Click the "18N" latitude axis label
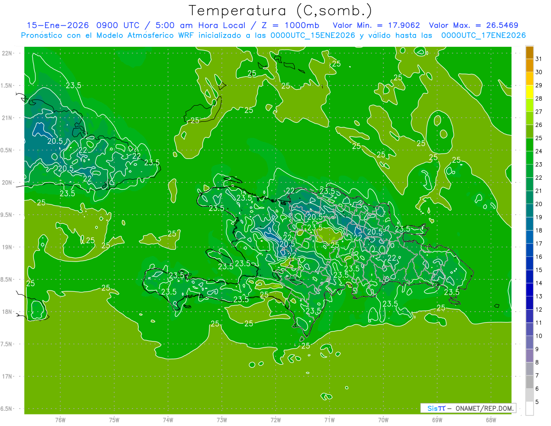Viewport: 551px width, 426px height. [x=7, y=312]
